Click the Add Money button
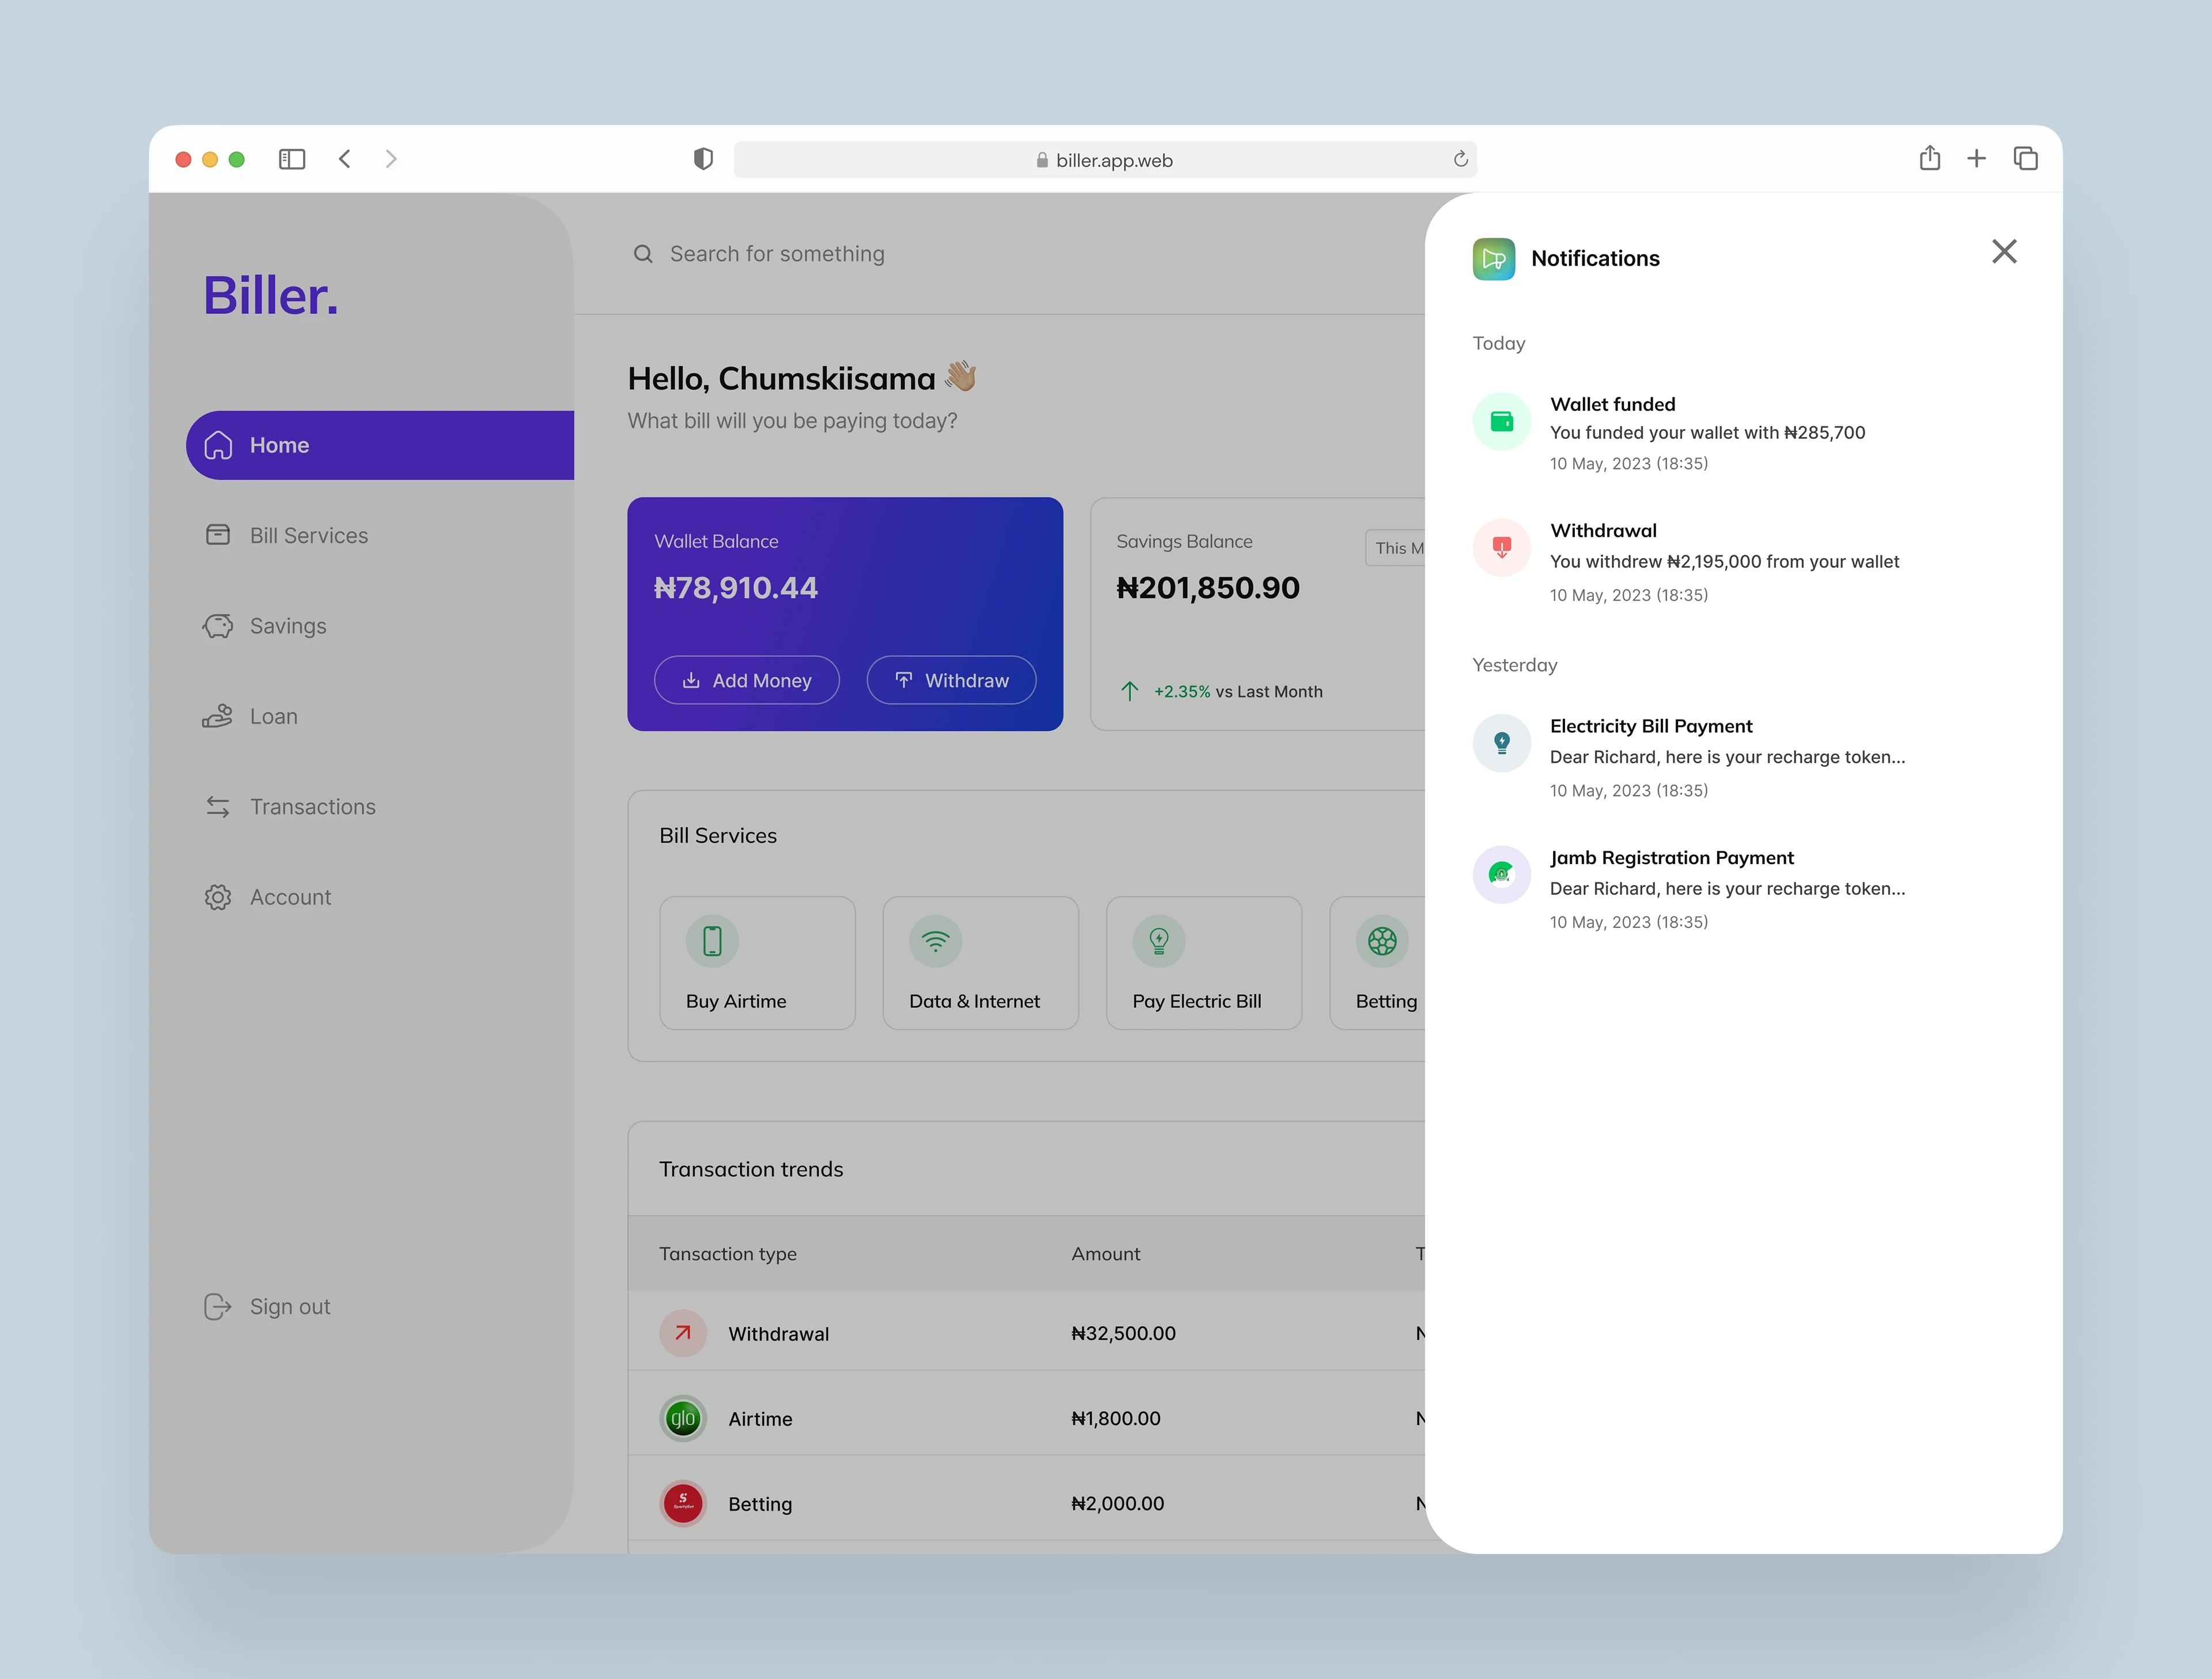2212x1679 pixels. point(746,680)
